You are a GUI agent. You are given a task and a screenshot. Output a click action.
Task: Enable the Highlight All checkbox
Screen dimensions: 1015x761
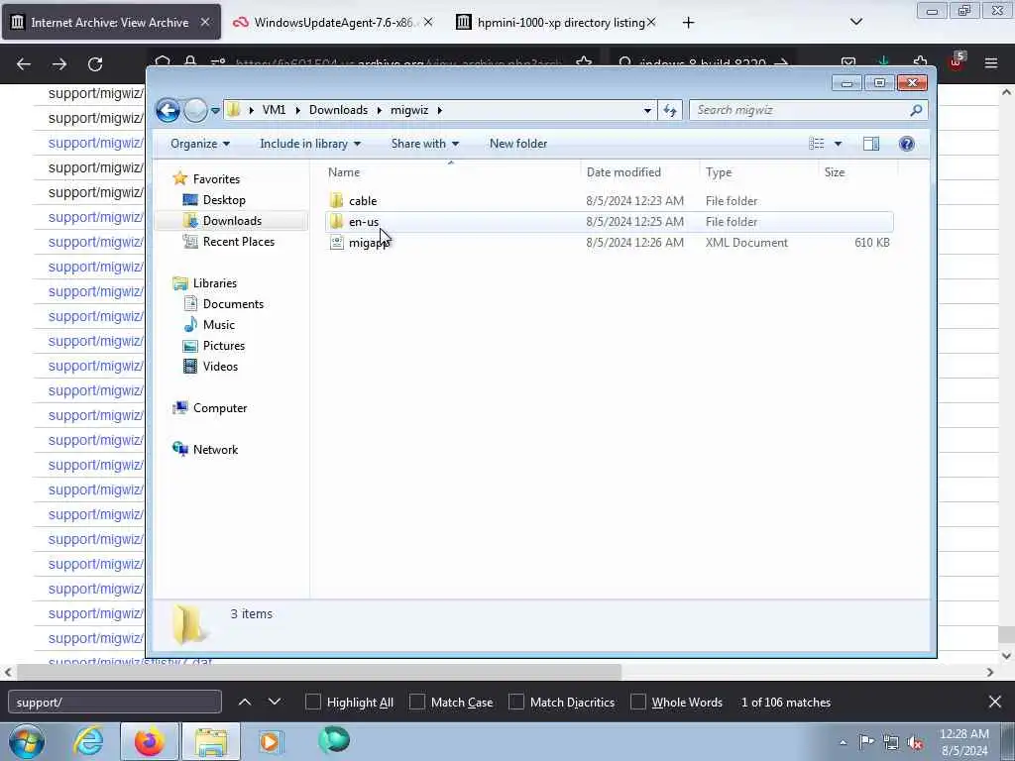tap(312, 703)
